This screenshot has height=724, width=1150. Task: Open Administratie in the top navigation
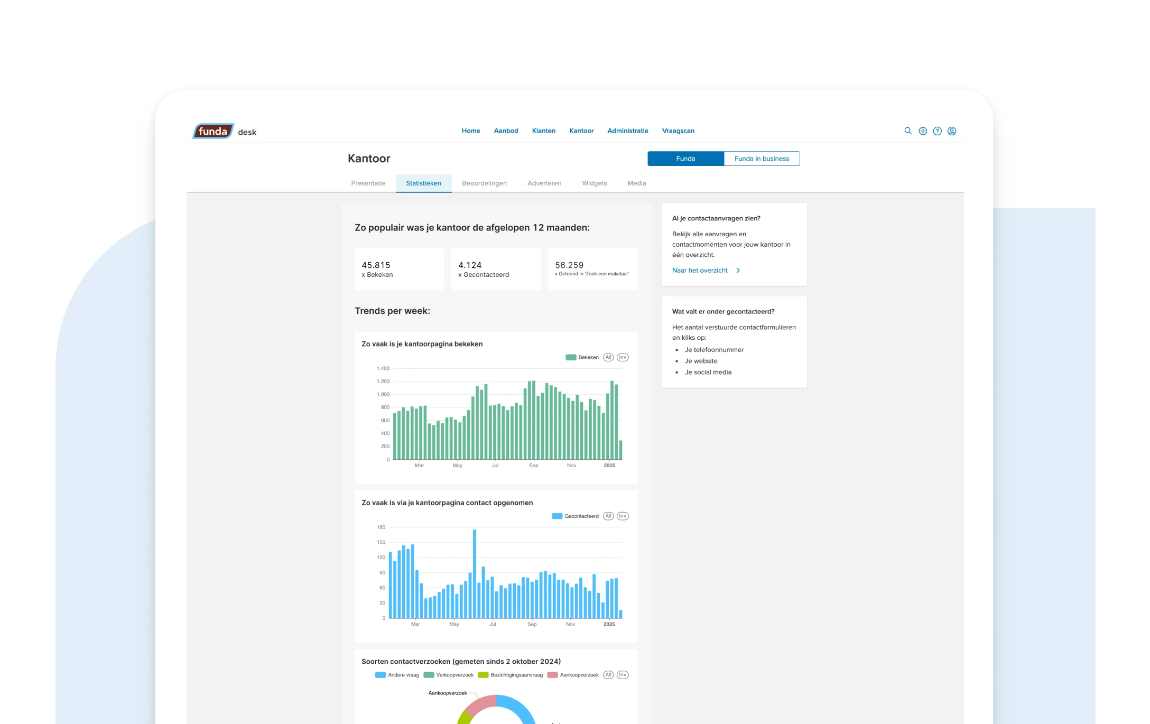pos(627,131)
